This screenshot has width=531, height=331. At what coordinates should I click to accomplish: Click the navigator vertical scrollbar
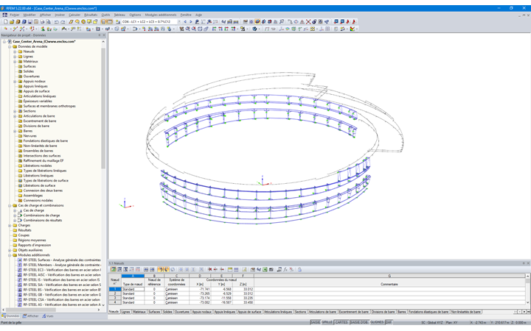tap(103, 108)
